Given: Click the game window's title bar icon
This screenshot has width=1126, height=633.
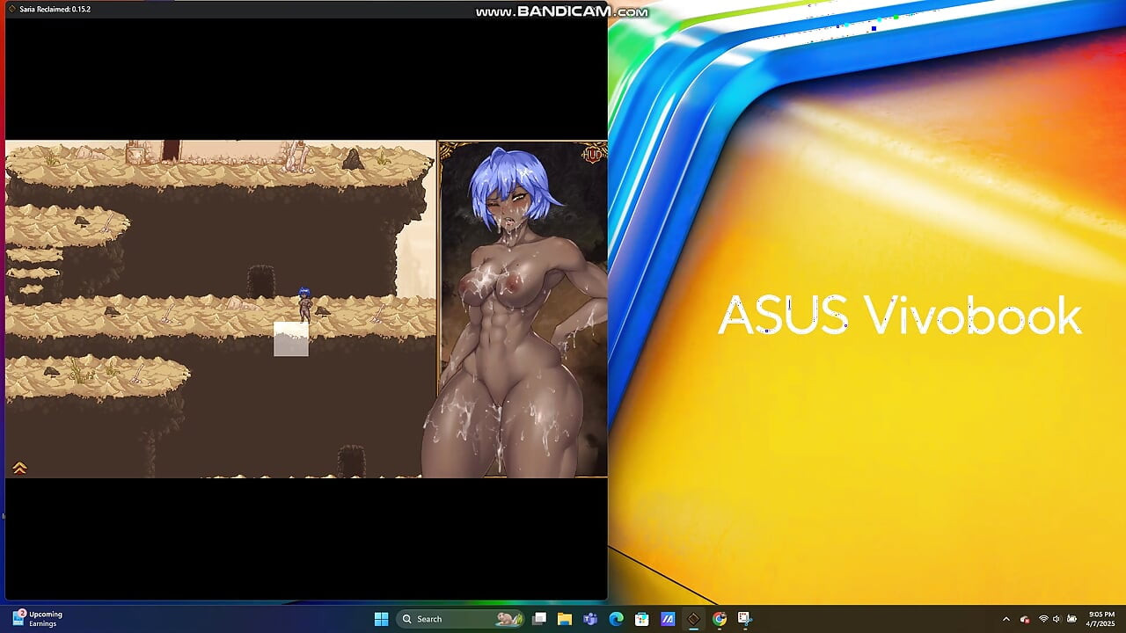Looking at the screenshot, I should [11, 9].
